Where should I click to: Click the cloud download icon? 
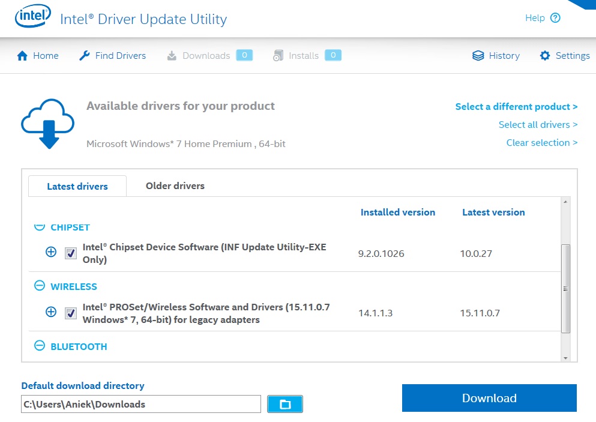point(47,124)
